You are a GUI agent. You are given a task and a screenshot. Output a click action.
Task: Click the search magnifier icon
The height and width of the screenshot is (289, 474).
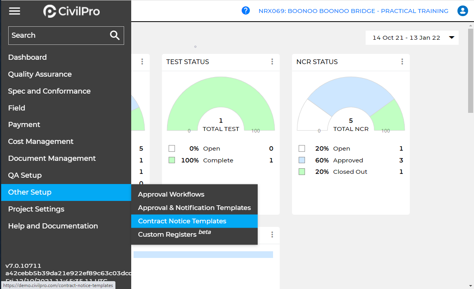115,35
